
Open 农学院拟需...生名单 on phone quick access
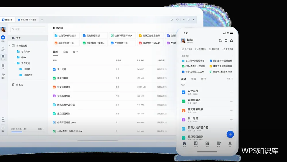click(193, 72)
